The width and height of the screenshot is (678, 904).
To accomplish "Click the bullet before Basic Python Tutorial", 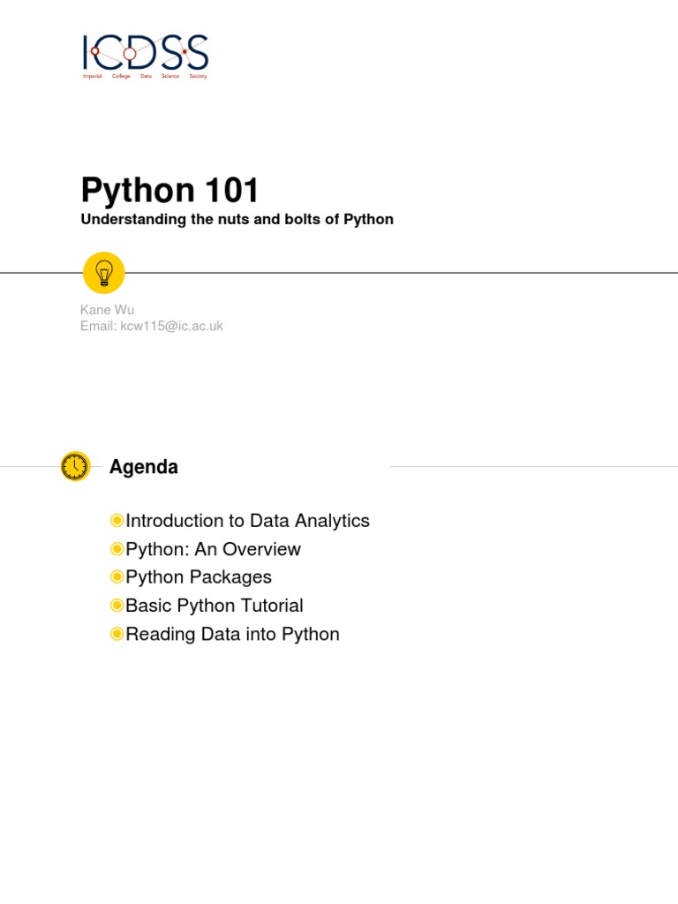I will tap(117, 606).
